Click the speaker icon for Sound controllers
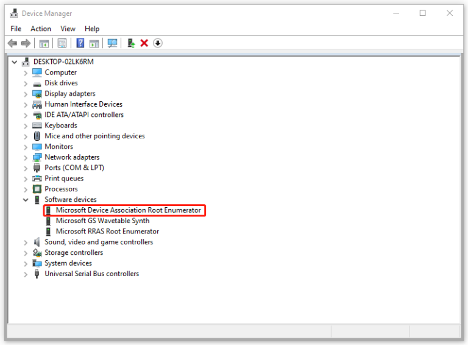Screen dimensions: 468x345 [x=37, y=242]
